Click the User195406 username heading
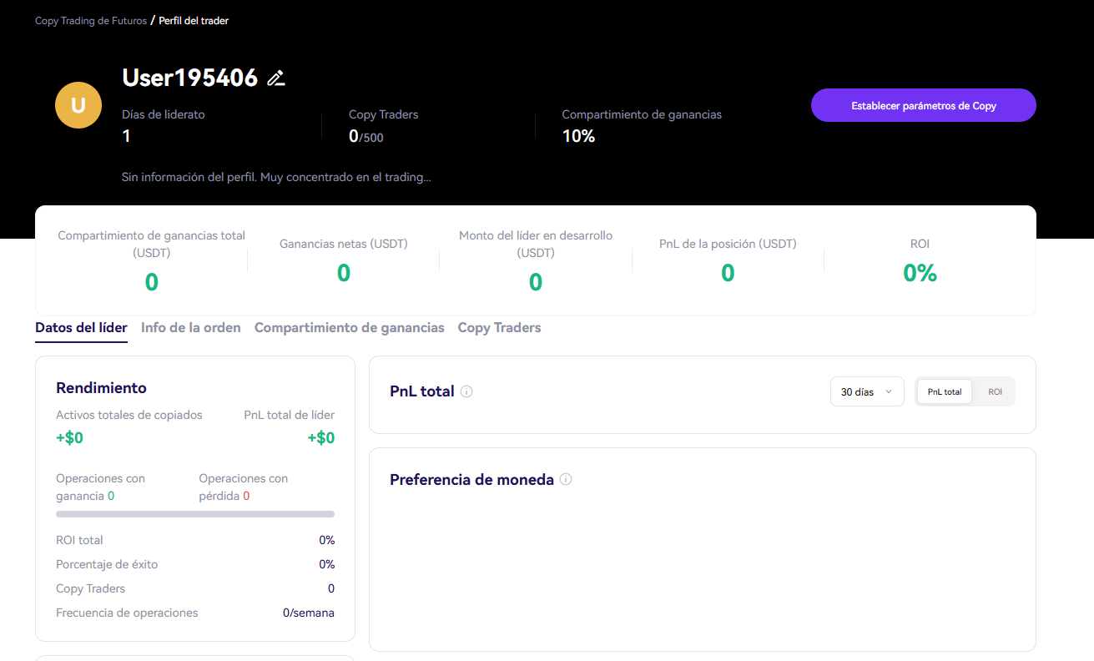 pos(190,78)
